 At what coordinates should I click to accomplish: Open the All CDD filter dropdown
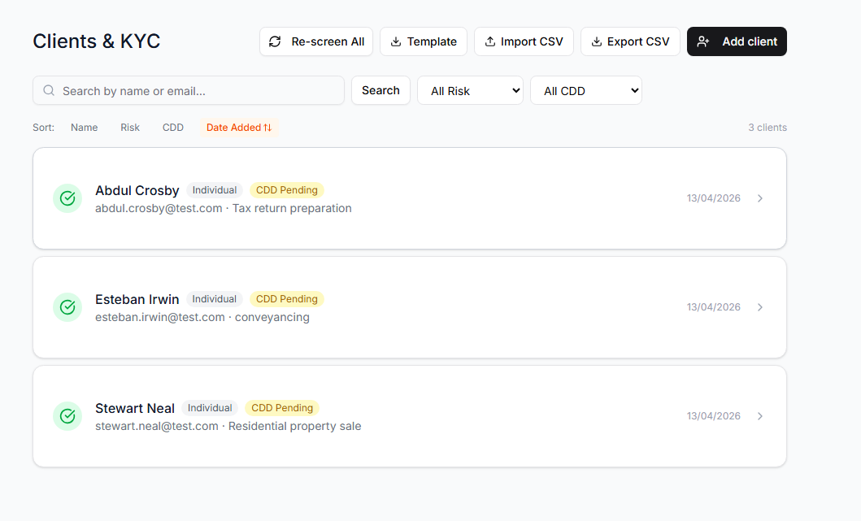[585, 90]
